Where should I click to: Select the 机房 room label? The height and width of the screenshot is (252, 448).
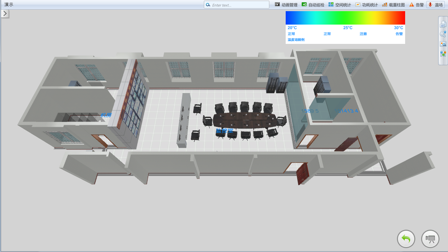click(106, 115)
